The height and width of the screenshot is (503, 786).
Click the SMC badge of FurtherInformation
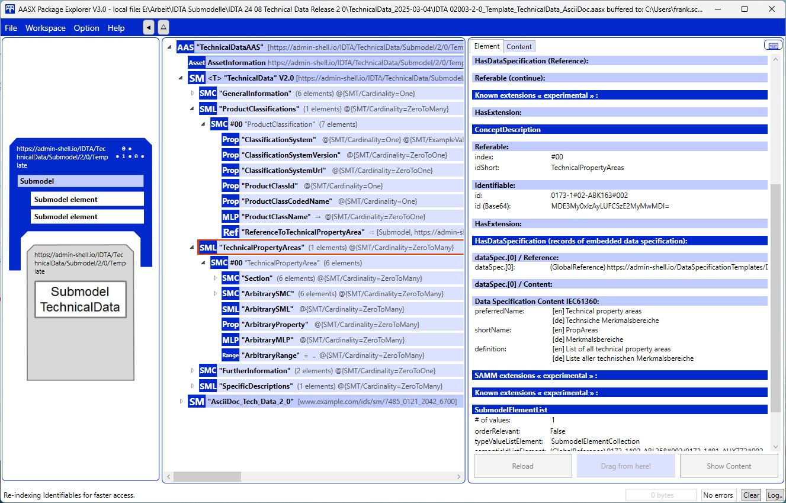point(208,371)
